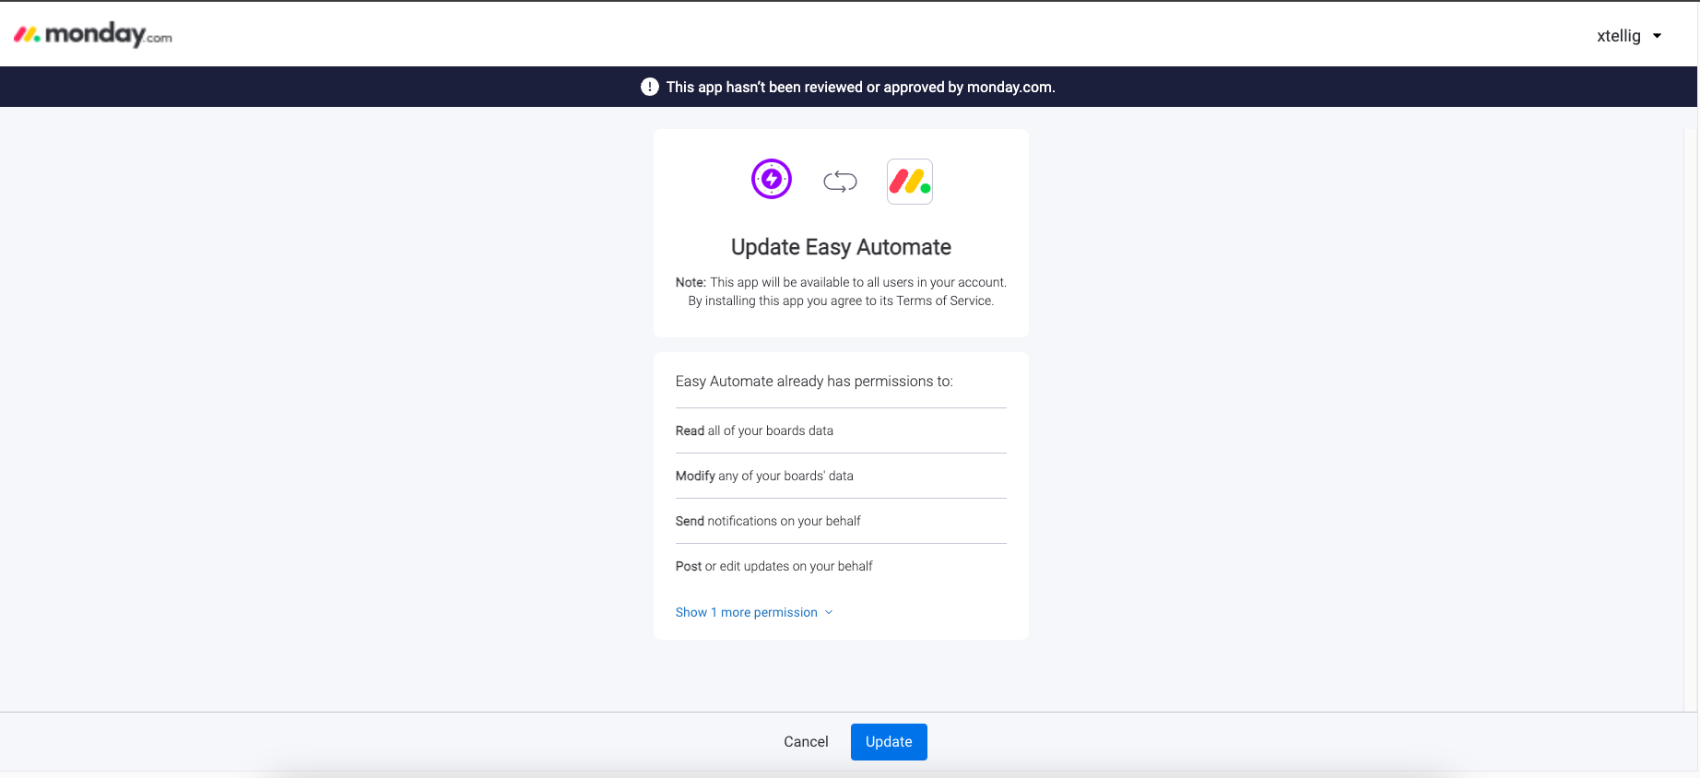The image size is (1700, 778).
Task: Click the exclamation warning icon in the banner
Action: 650,87
